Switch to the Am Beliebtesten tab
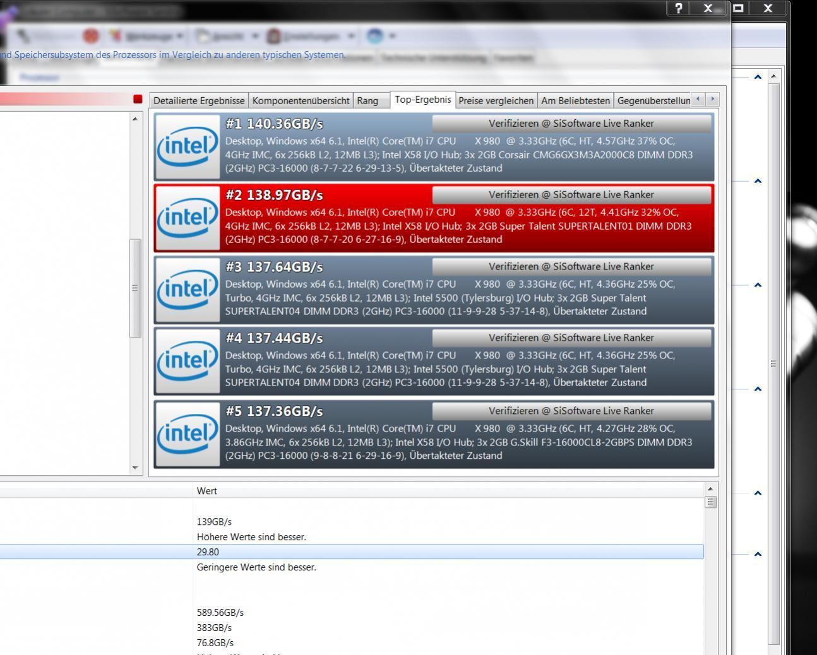 pos(576,100)
